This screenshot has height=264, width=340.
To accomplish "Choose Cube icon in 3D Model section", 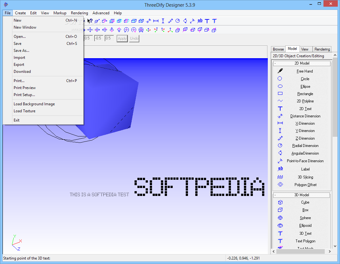I will pos(280,202).
